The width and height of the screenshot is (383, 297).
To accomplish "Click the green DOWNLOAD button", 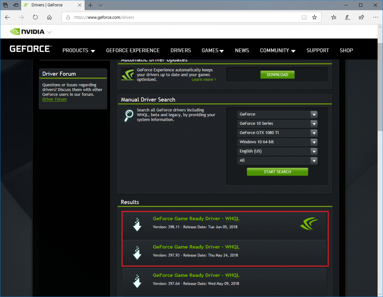I will coord(277,75).
